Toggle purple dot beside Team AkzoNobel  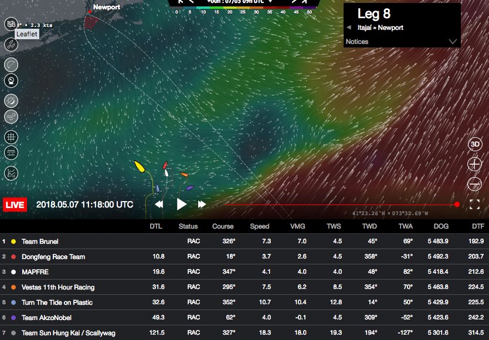coord(13,318)
